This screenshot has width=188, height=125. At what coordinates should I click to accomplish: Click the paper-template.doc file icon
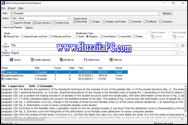3,75
